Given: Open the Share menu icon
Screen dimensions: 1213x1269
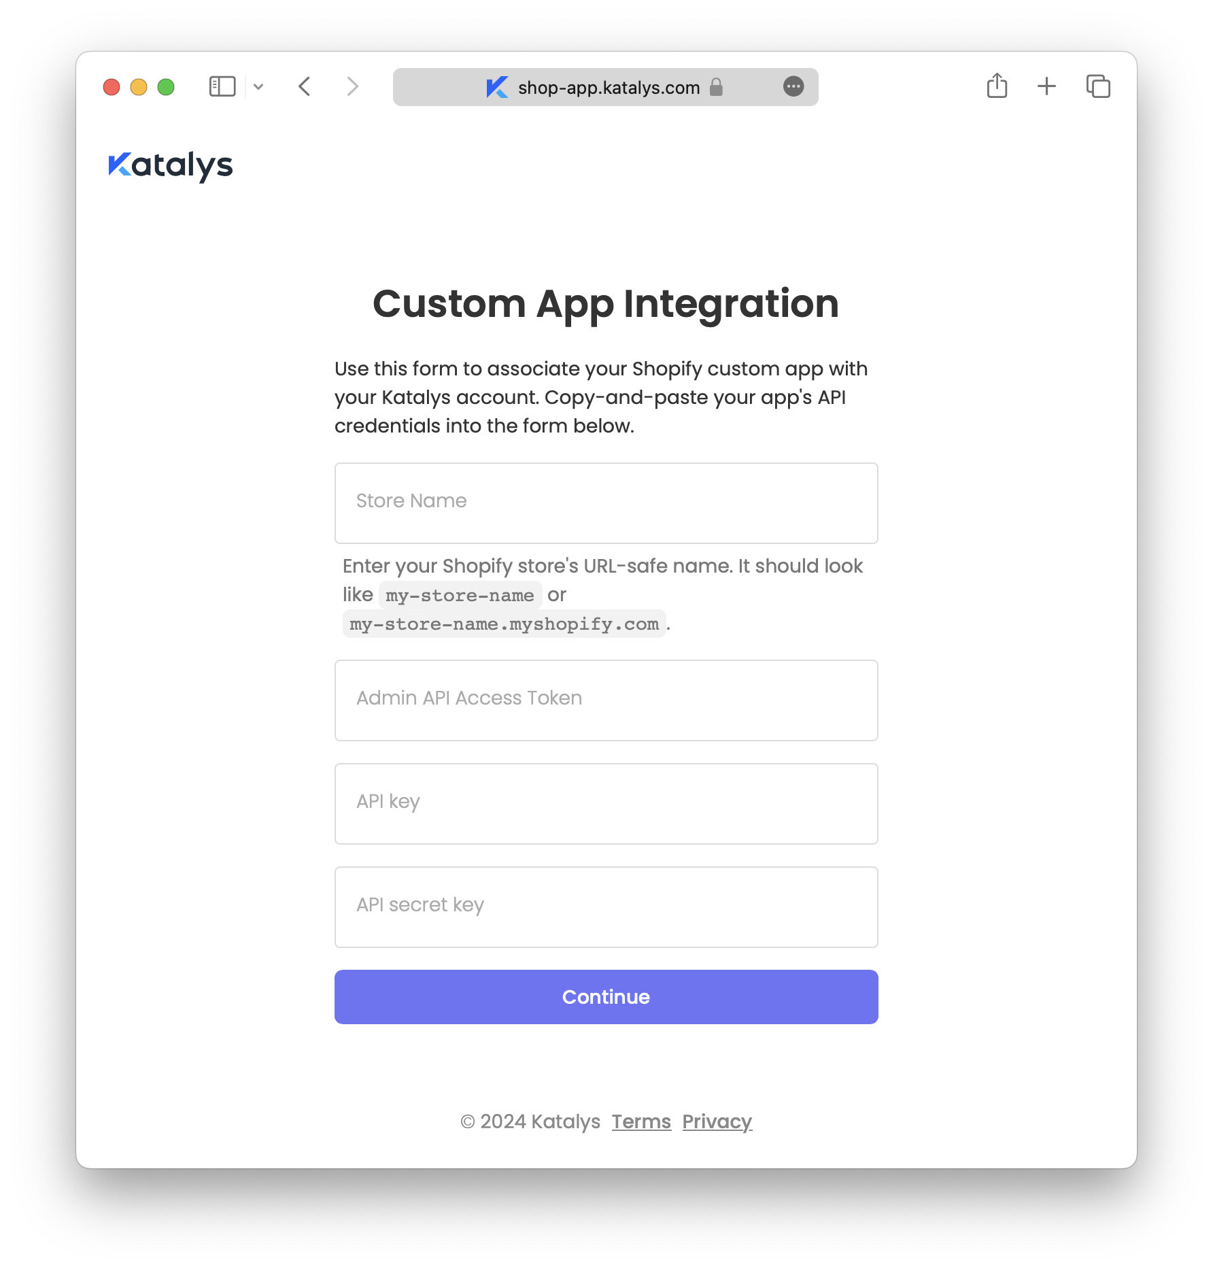Looking at the screenshot, I should [x=997, y=86].
